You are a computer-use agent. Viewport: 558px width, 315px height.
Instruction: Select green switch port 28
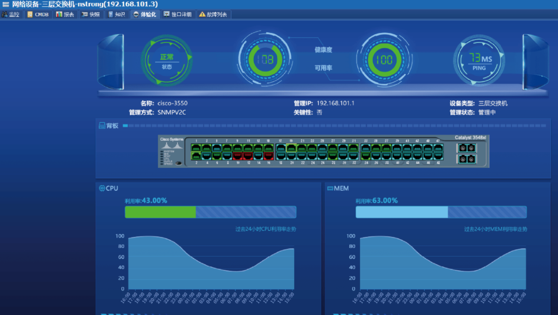coord(332,156)
